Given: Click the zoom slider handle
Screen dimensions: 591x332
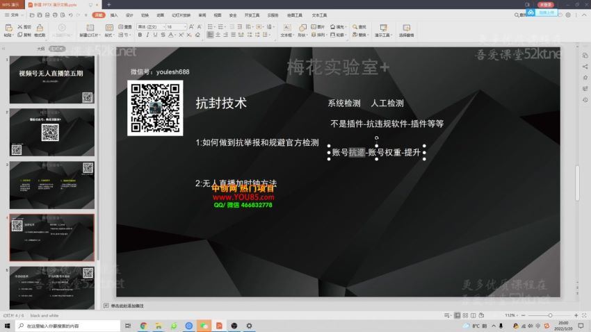Looking at the screenshot, I should [550, 315].
